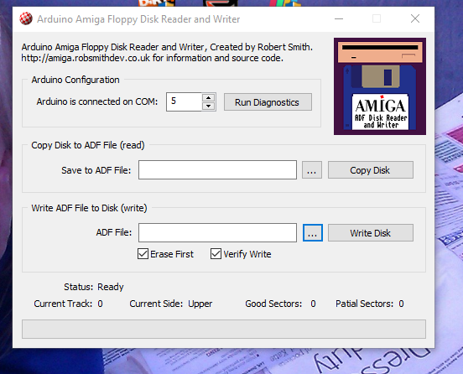The image size is (463, 374).
Task: Click the 'Save to ADF File:' label
Action: [x=96, y=170]
